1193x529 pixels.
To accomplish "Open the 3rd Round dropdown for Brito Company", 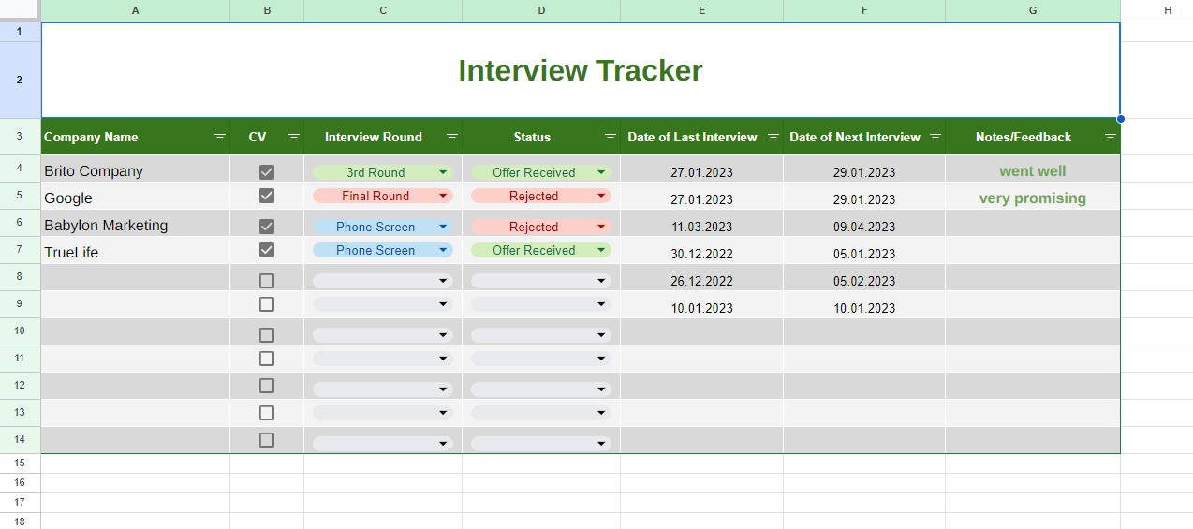I will (x=383, y=172).
